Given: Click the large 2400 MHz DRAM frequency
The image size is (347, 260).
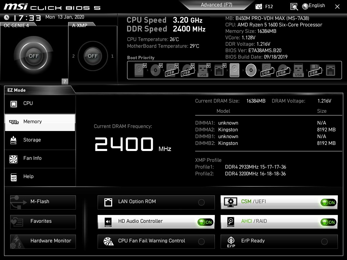Looking at the screenshot, I should (x=133, y=144).
